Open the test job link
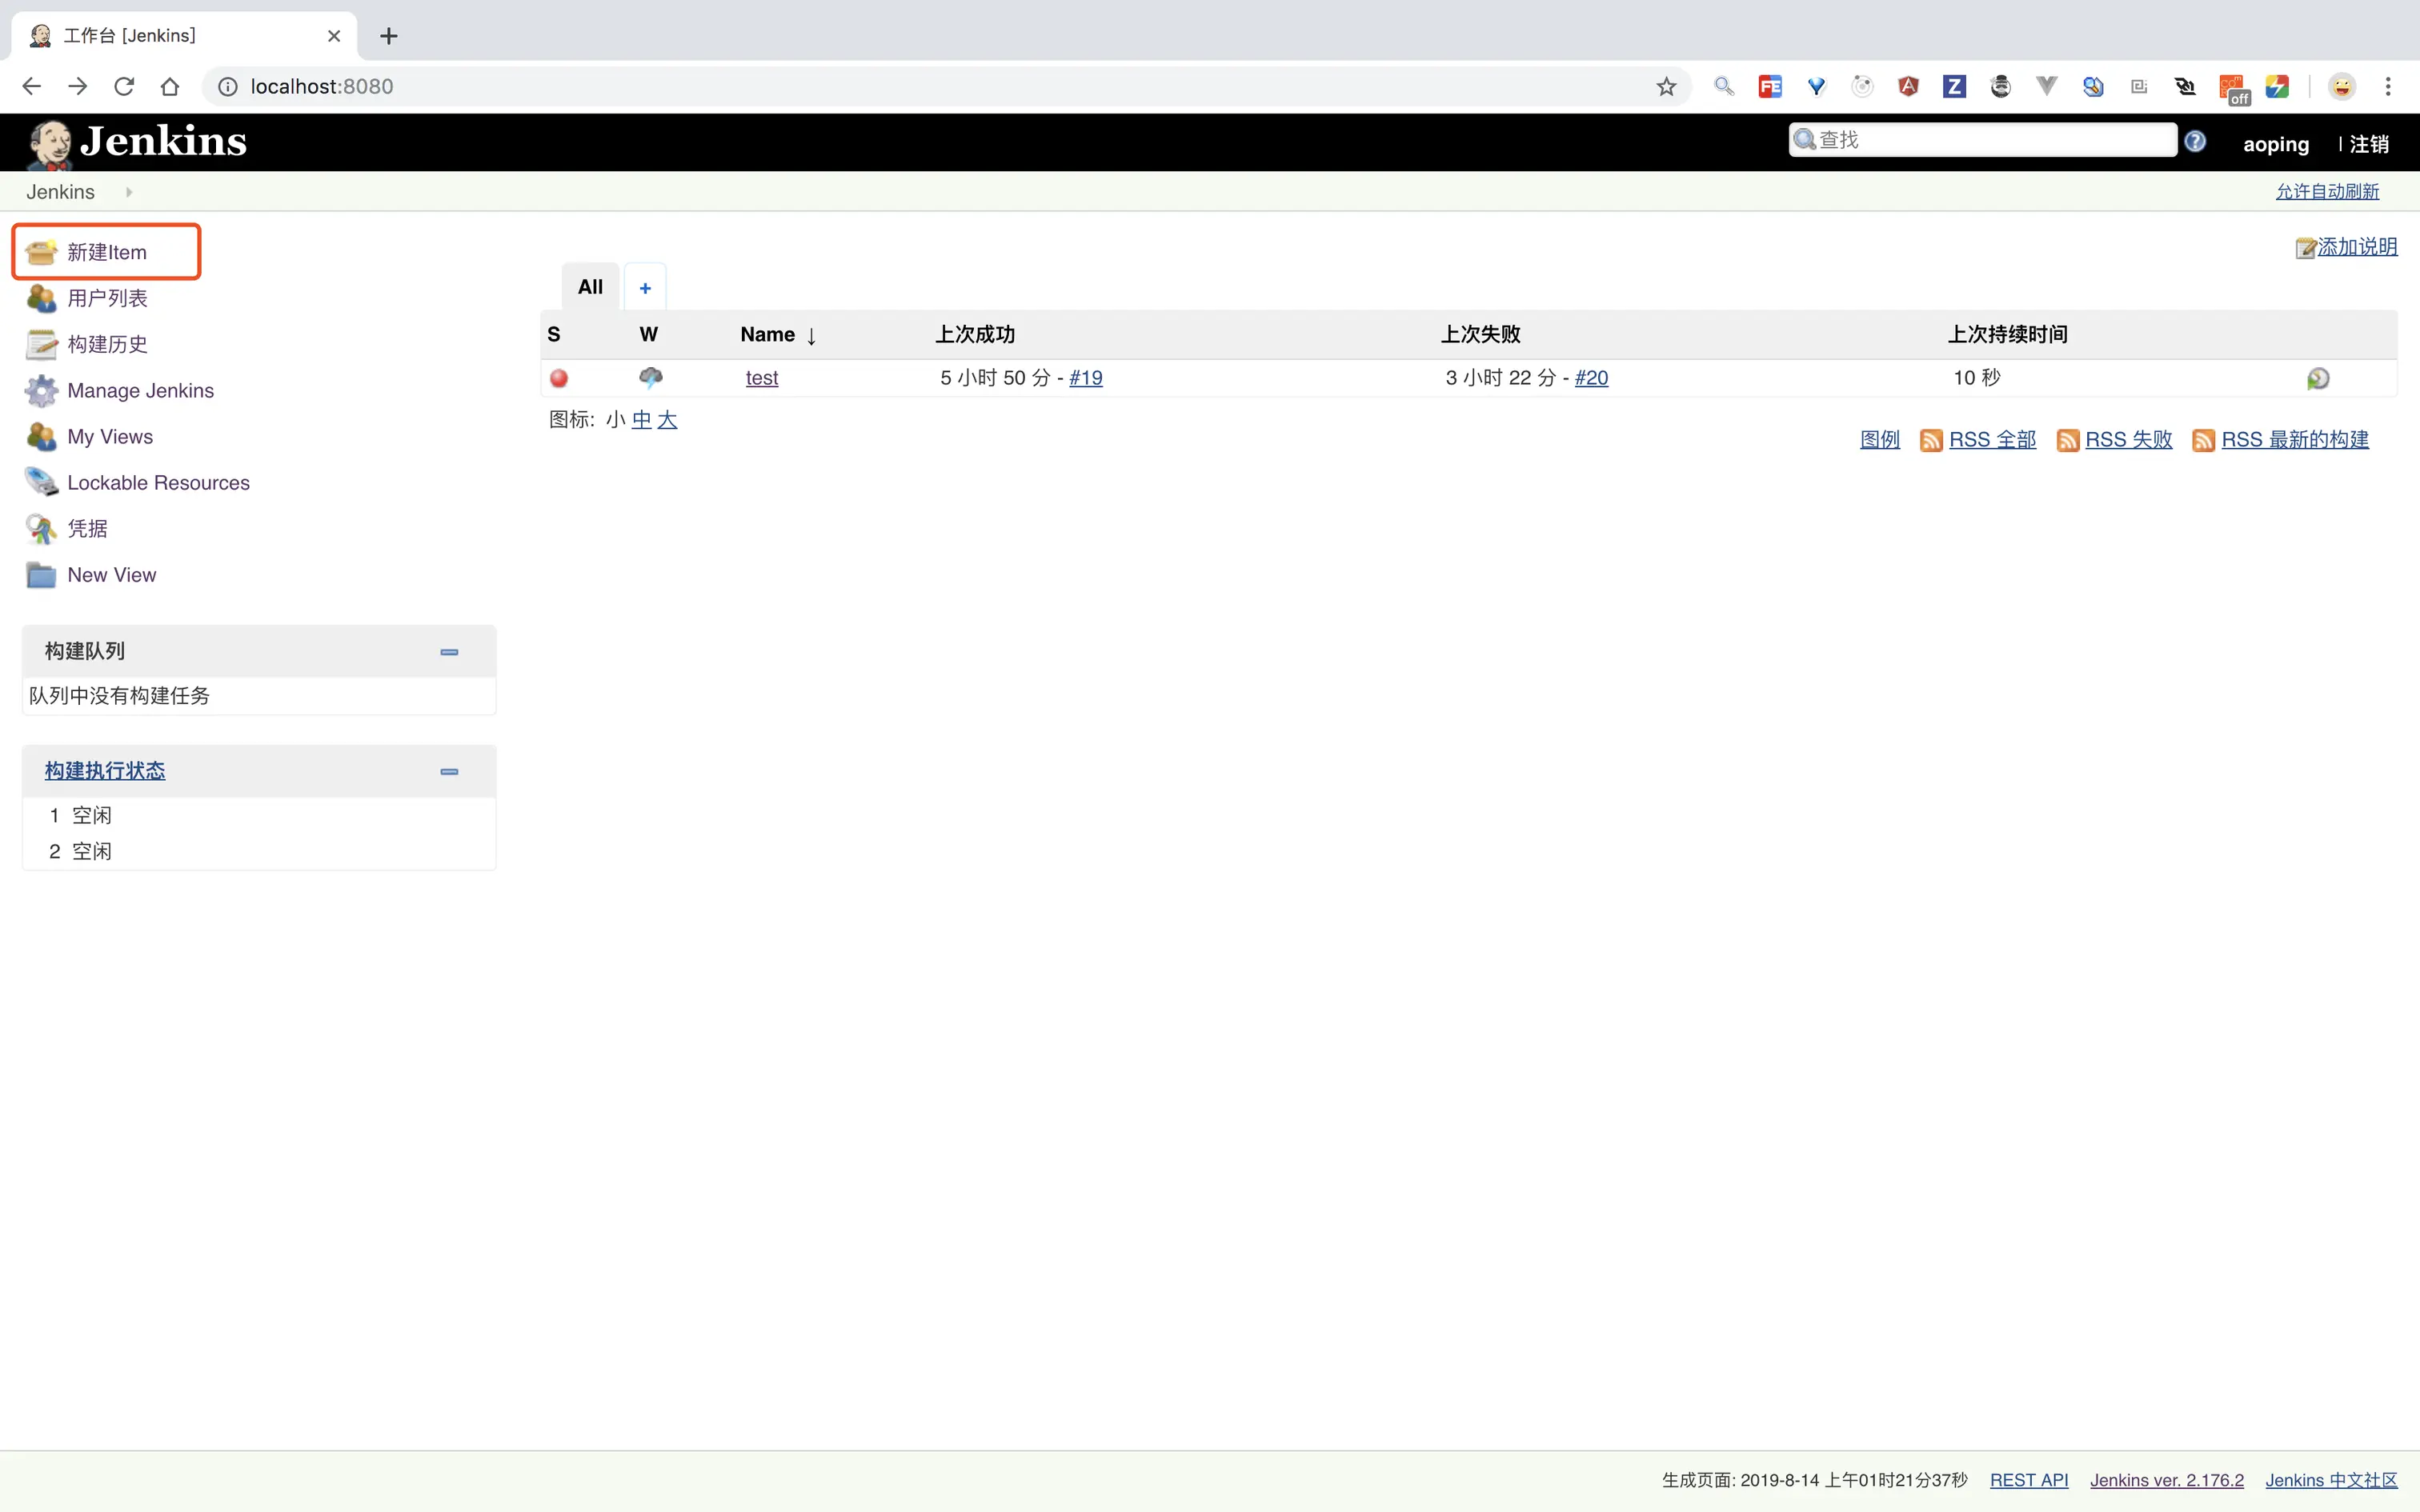The image size is (2420, 1512). click(761, 378)
